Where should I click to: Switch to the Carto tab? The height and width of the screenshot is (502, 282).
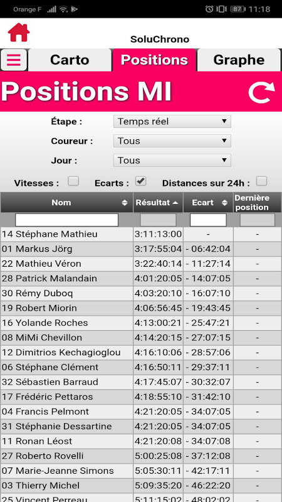[70, 60]
